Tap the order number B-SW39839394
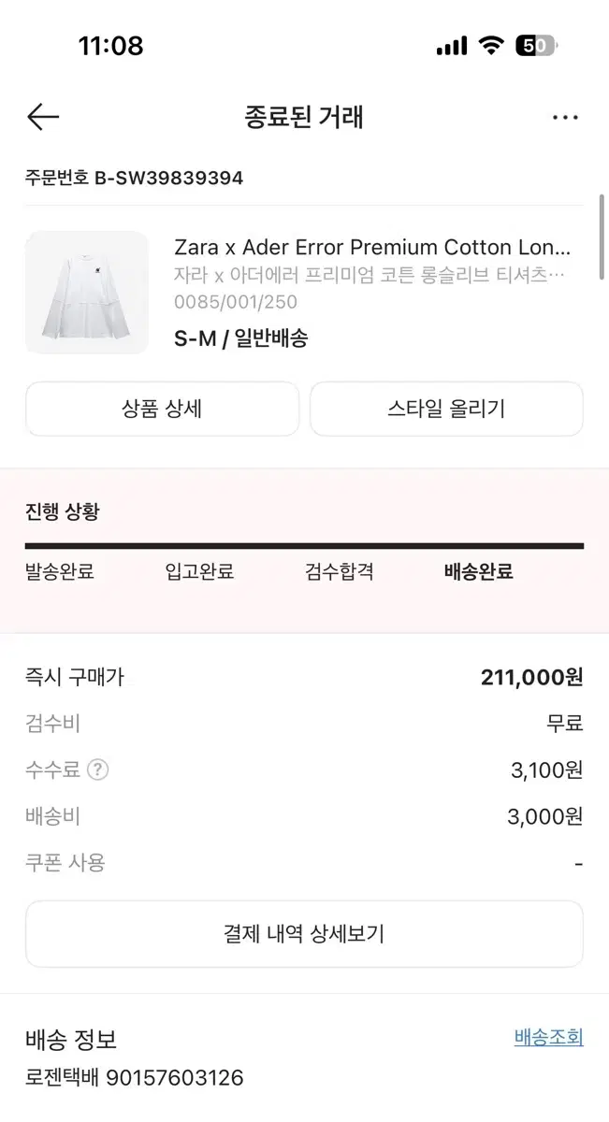Viewport: 609px width, 1122px height. pos(134,178)
